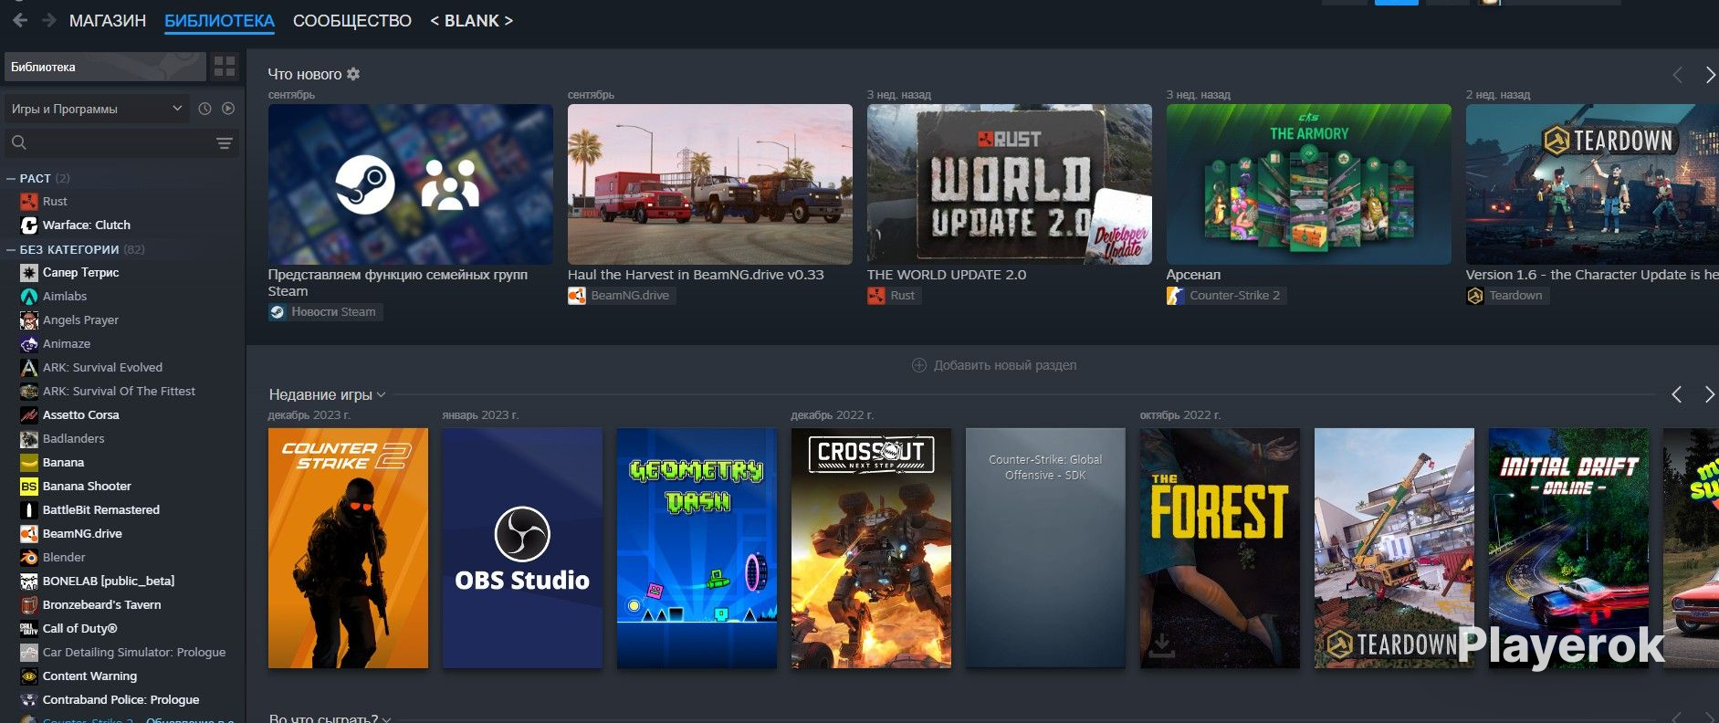
Task: Move recent games shelf to the left
Action: click(1677, 394)
